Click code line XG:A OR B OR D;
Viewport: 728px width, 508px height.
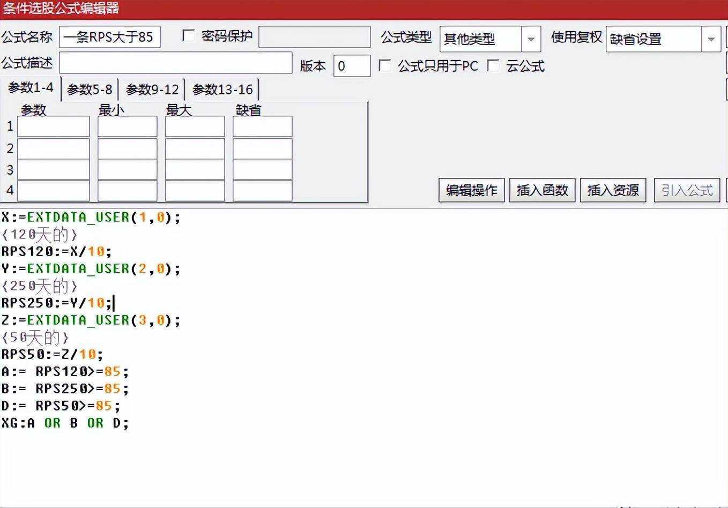65,423
